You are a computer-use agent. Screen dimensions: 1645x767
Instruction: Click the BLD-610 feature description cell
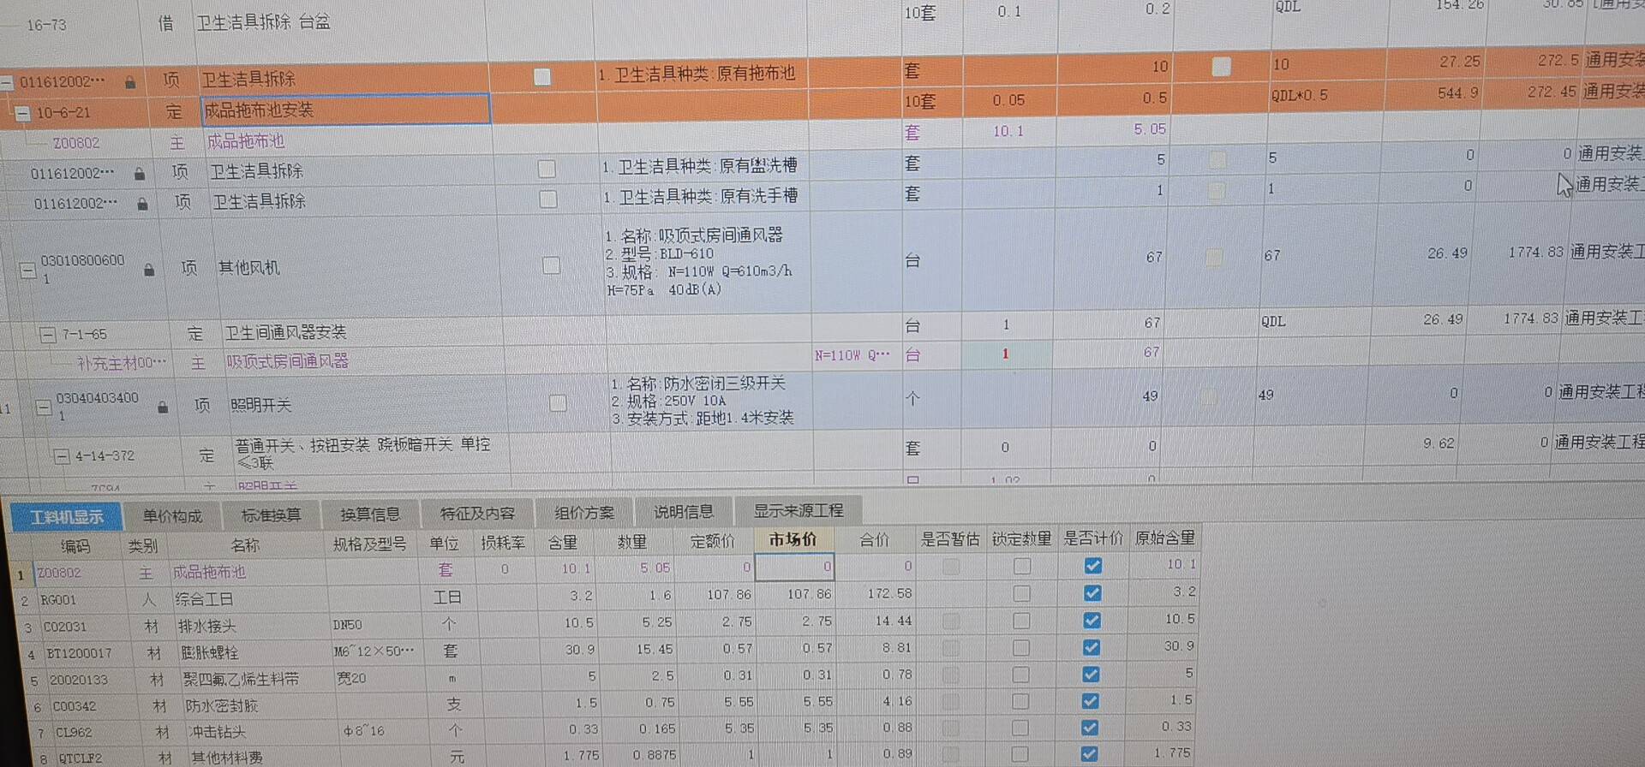click(x=707, y=262)
